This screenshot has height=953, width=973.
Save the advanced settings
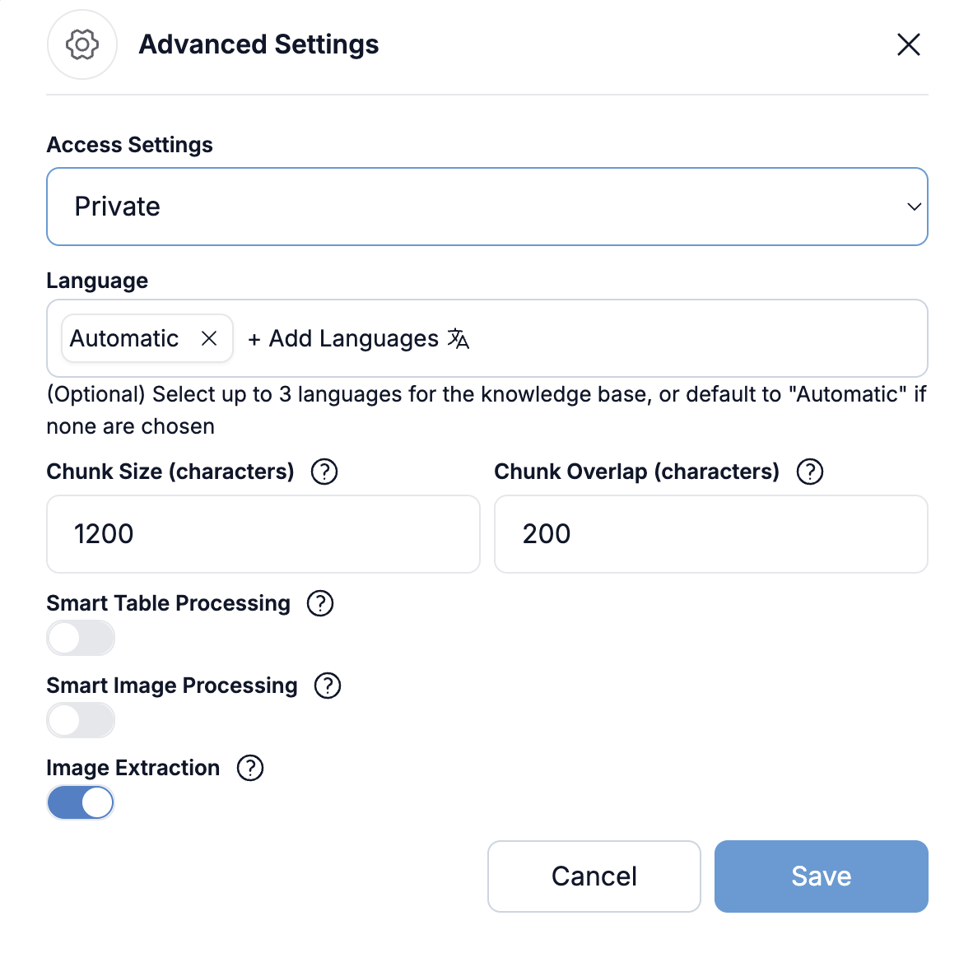(821, 876)
